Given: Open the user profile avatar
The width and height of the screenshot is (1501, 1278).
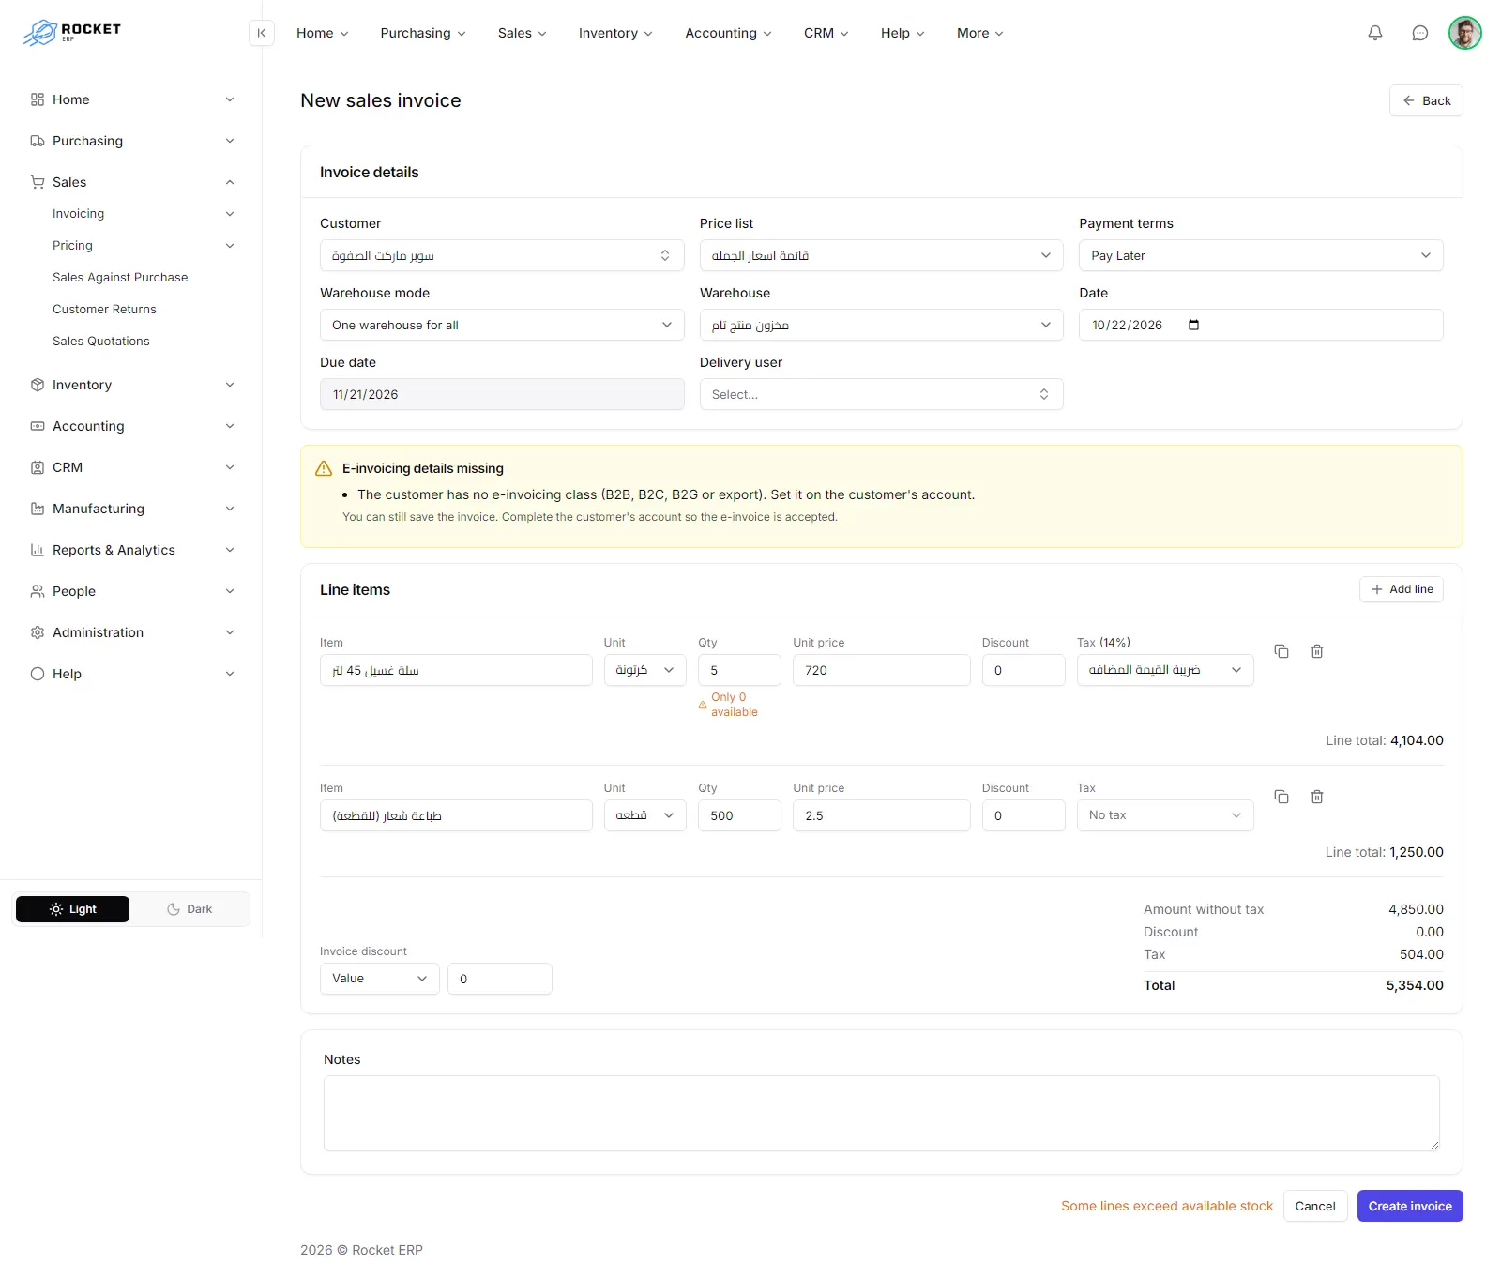Looking at the screenshot, I should pos(1464,33).
